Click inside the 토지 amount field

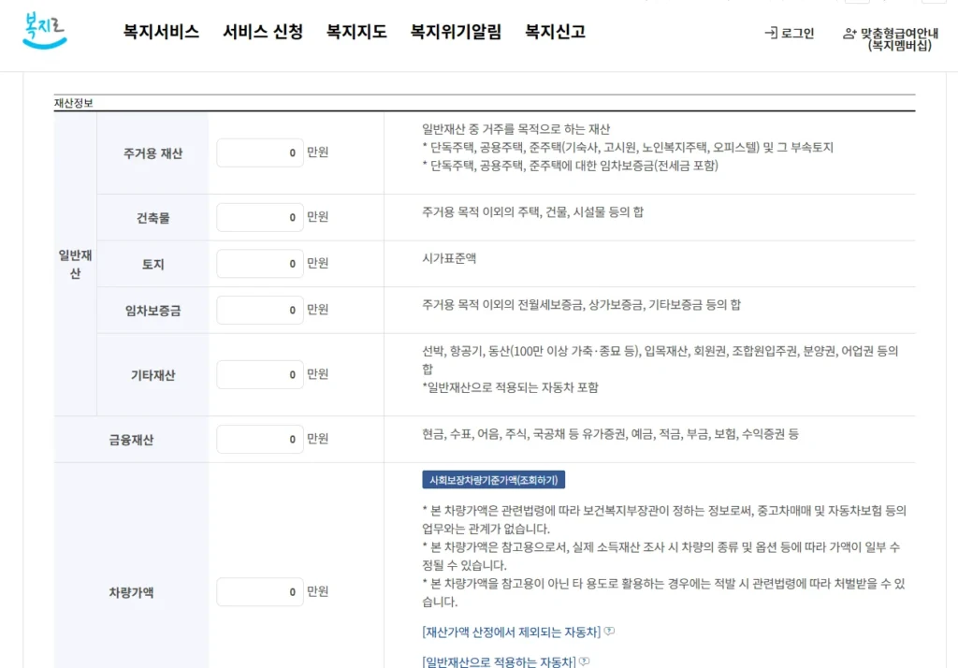(260, 263)
